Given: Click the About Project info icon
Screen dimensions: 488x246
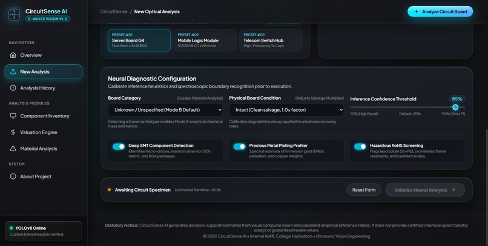Looking at the screenshot, I should [x=13, y=176].
